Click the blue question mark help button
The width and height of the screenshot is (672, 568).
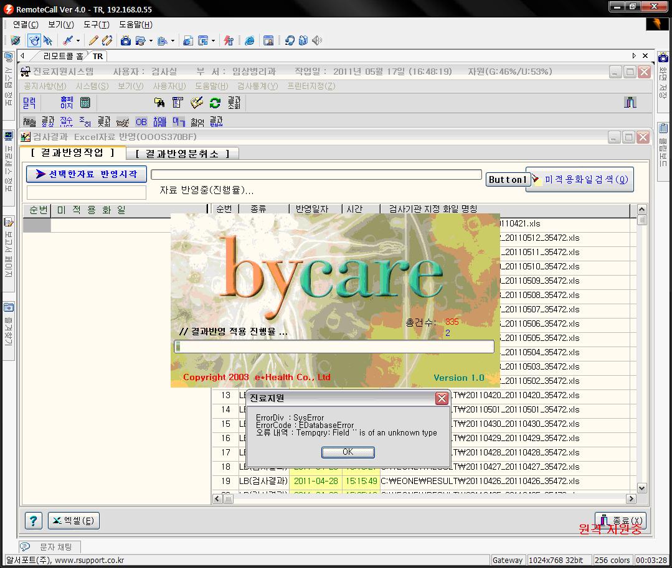click(34, 521)
